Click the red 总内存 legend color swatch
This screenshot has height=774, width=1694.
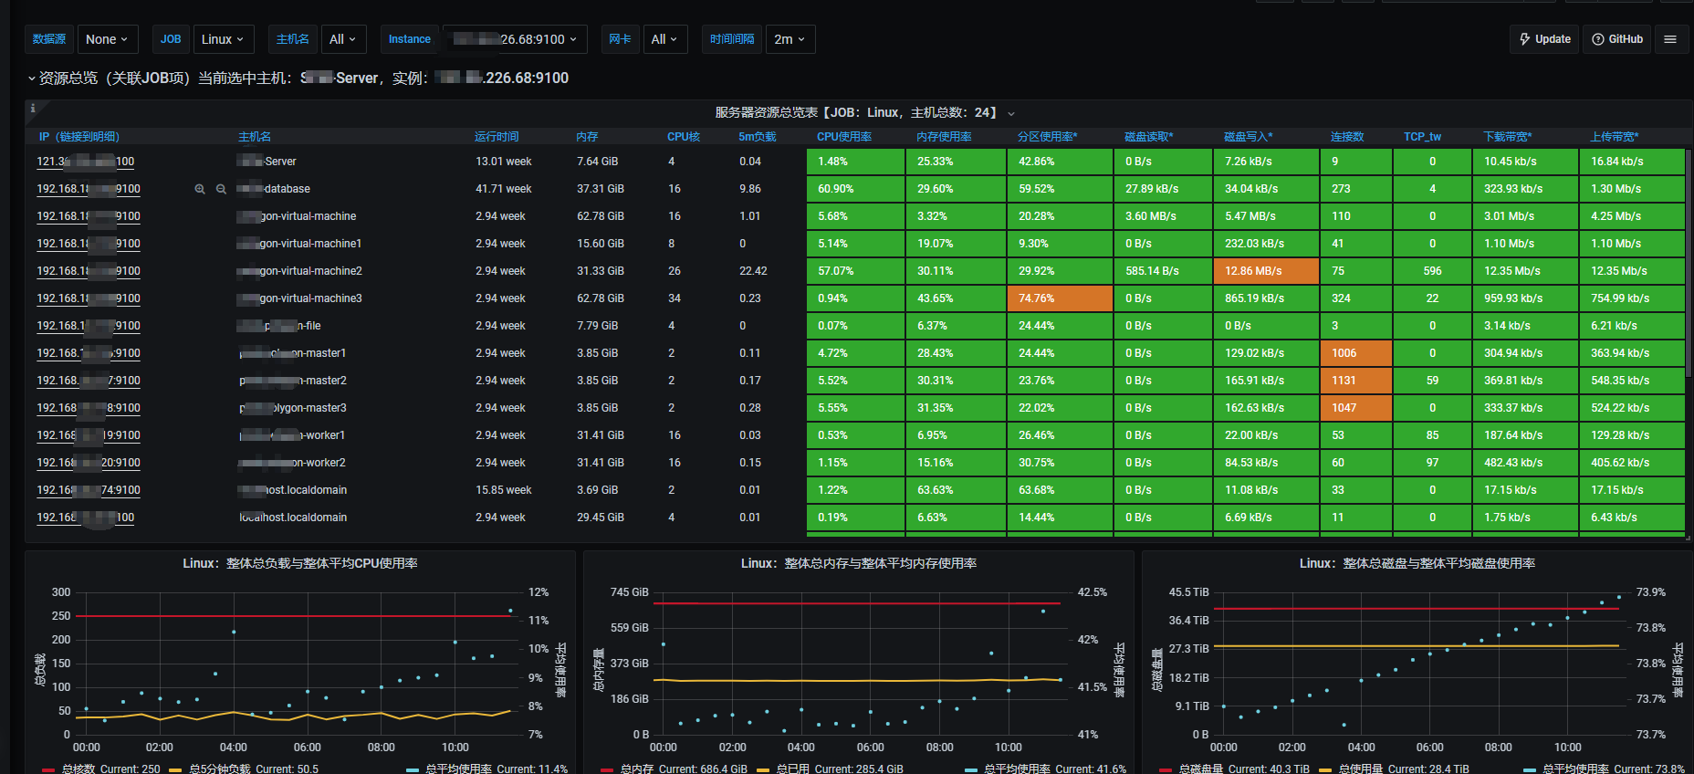pyautogui.click(x=607, y=769)
